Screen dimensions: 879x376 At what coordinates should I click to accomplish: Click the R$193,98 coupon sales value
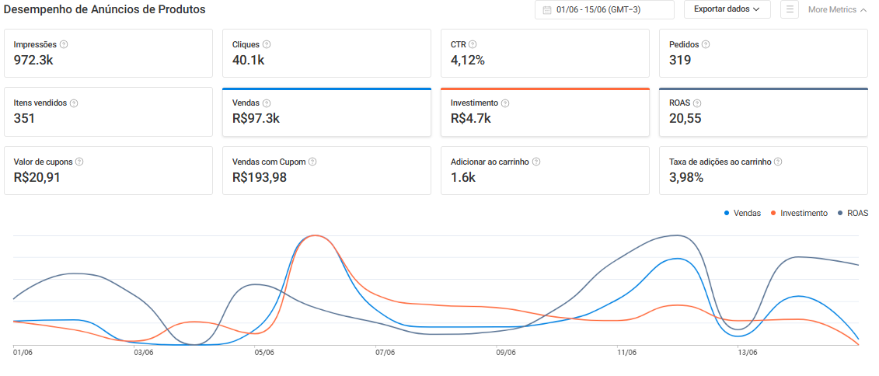click(259, 177)
